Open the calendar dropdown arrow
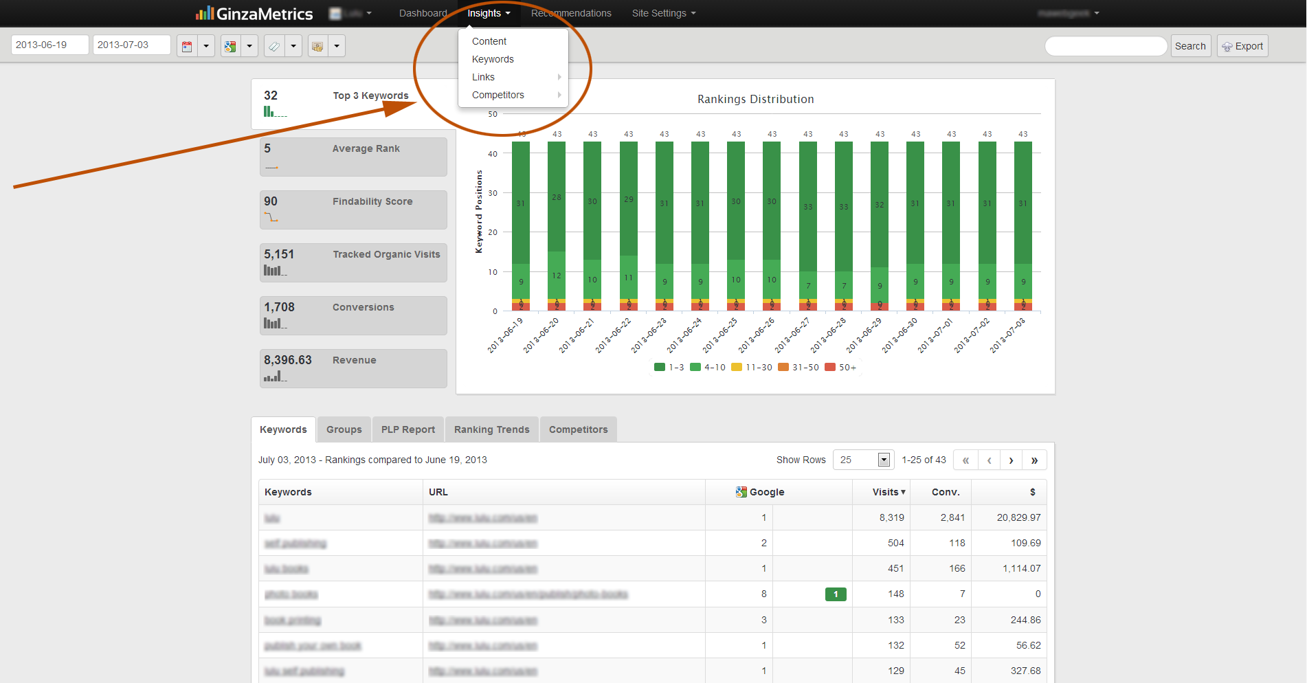1307x683 pixels. 206,46
